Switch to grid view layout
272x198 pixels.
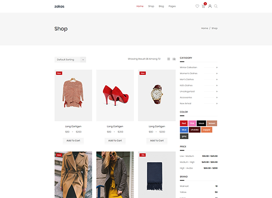(169, 59)
